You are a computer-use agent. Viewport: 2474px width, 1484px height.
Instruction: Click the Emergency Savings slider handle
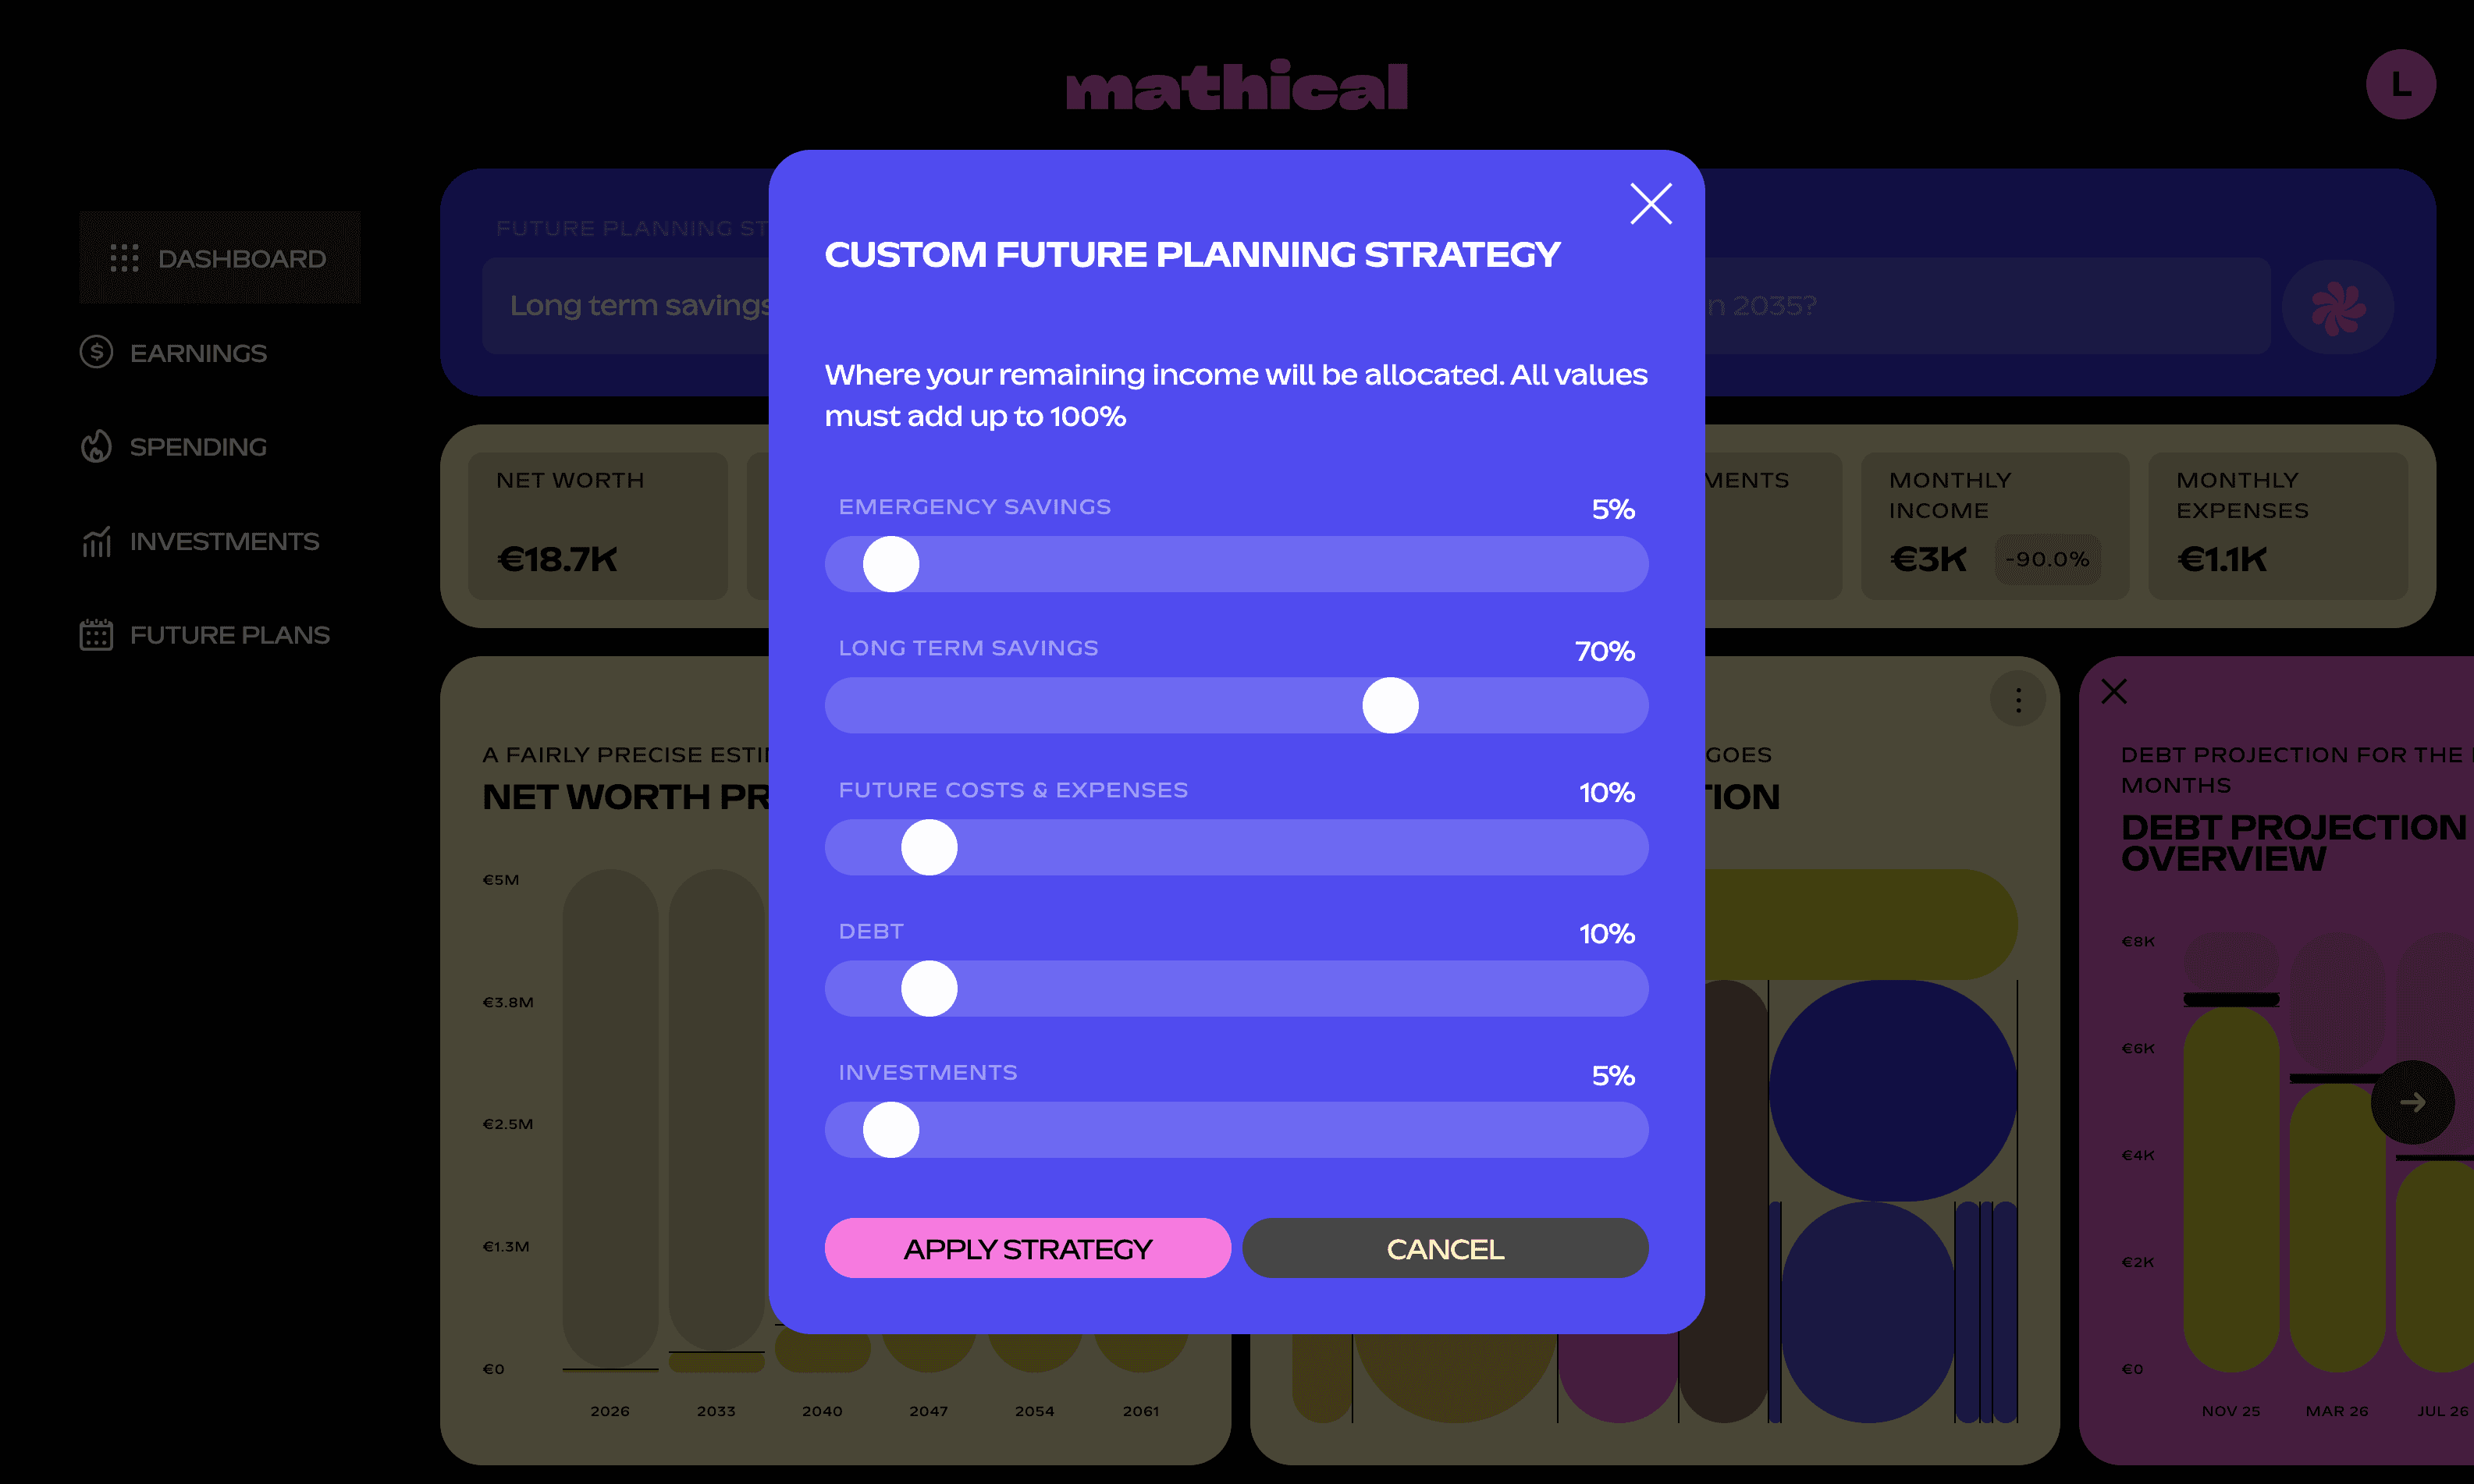pyautogui.click(x=890, y=564)
